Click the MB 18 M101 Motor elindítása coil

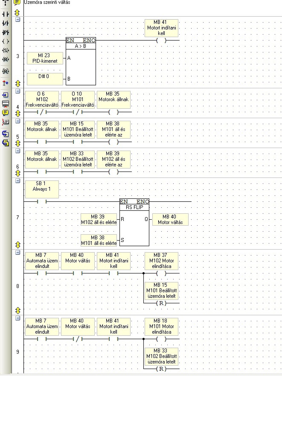point(161,339)
